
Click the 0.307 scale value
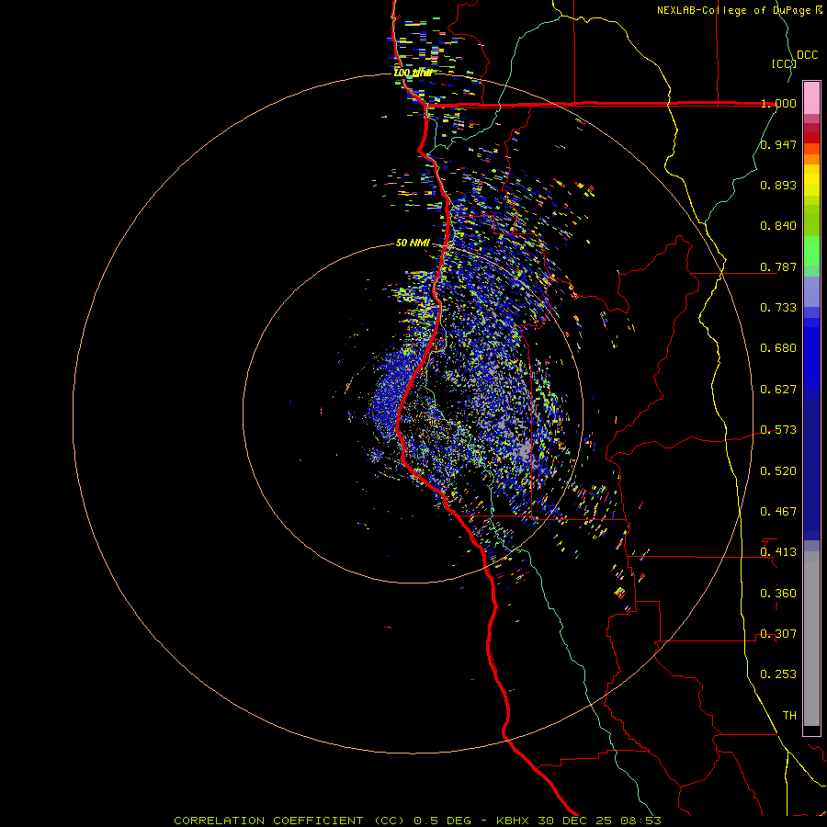coord(778,634)
